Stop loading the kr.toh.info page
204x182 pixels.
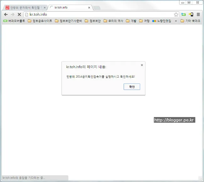click(x=19, y=14)
